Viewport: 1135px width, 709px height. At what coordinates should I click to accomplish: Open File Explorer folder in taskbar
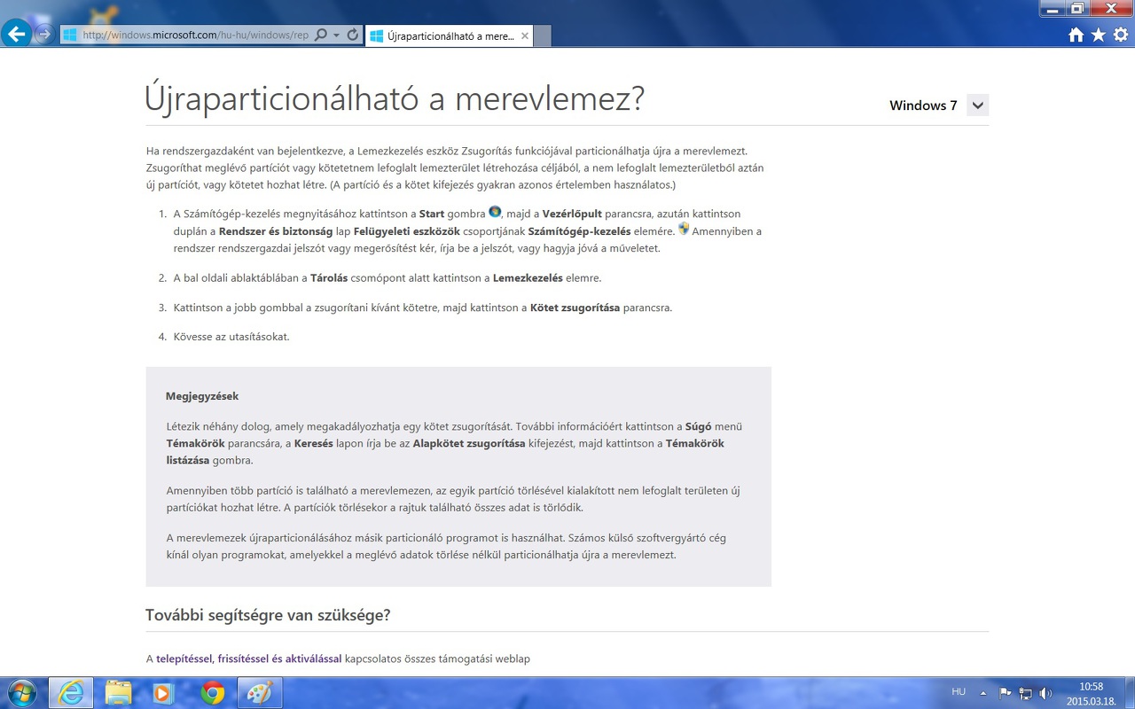click(118, 692)
